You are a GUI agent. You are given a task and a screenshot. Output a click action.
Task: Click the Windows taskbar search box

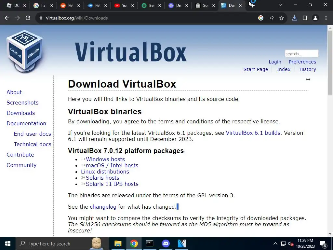[x=62, y=243]
